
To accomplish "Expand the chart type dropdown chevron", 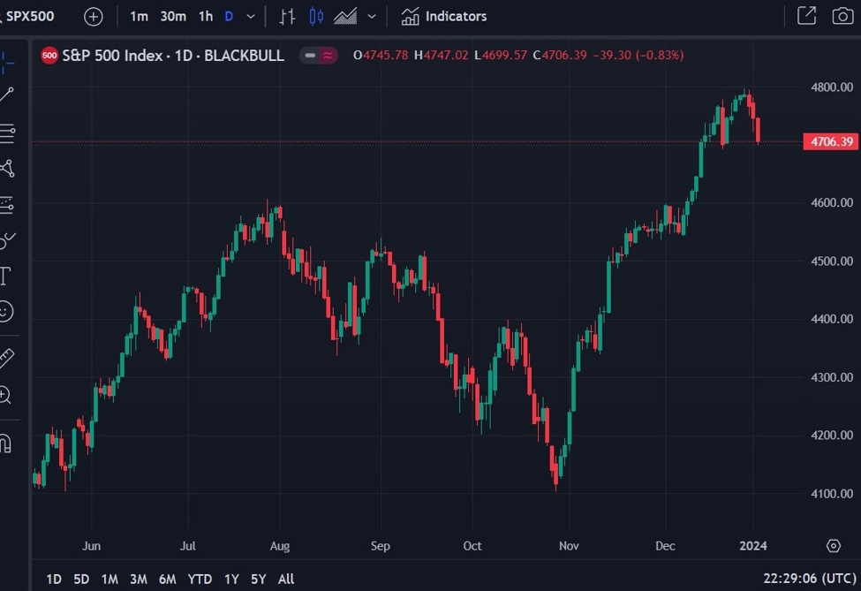I will 372,17.
